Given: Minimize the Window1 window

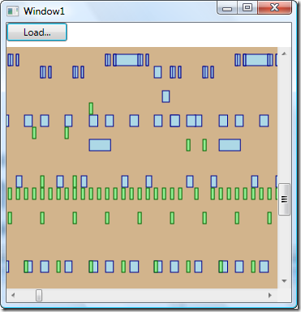Looking at the screenshot, I should pyautogui.click(x=227, y=8).
